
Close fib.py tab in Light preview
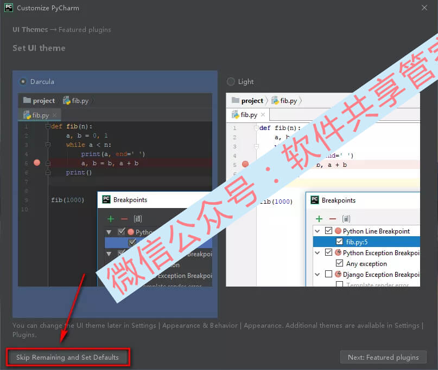point(263,115)
